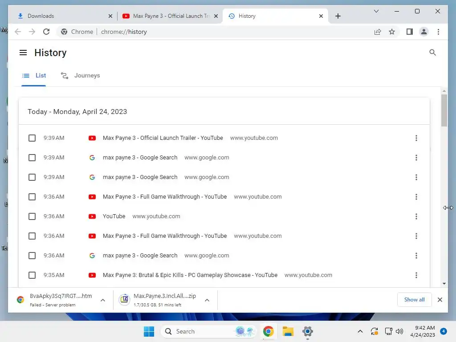This screenshot has height=342, width=456.
Task: Share this page icon in address bar
Action: pyautogui.click(x=378, y=32)
